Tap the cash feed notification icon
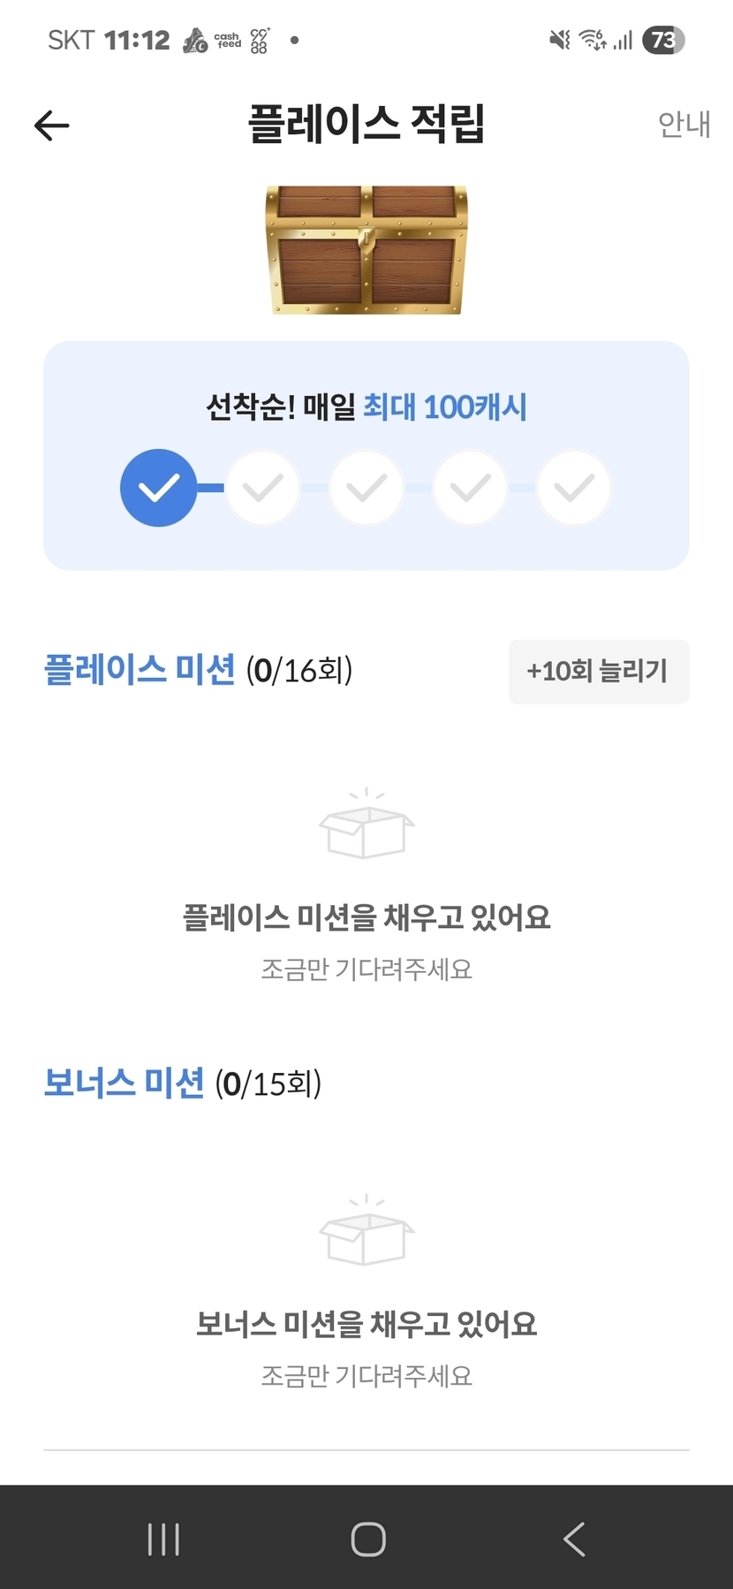 point(228,41)
